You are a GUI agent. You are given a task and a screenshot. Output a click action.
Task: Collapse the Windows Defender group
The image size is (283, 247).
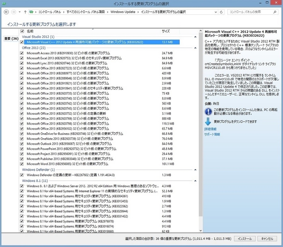tap(195, 170)
